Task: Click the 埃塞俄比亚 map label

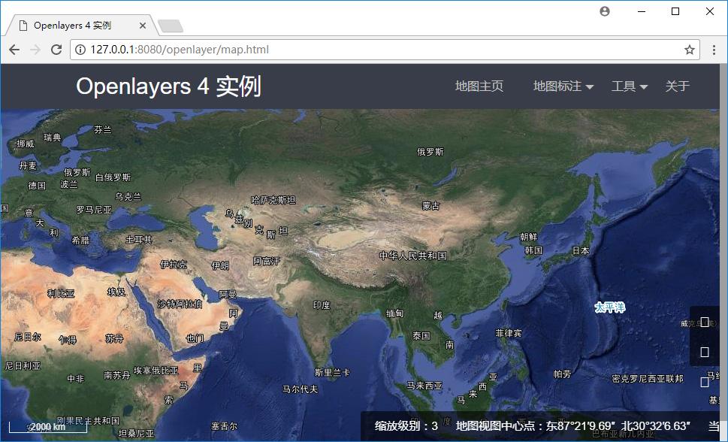Action: click(x=156, y=371)
